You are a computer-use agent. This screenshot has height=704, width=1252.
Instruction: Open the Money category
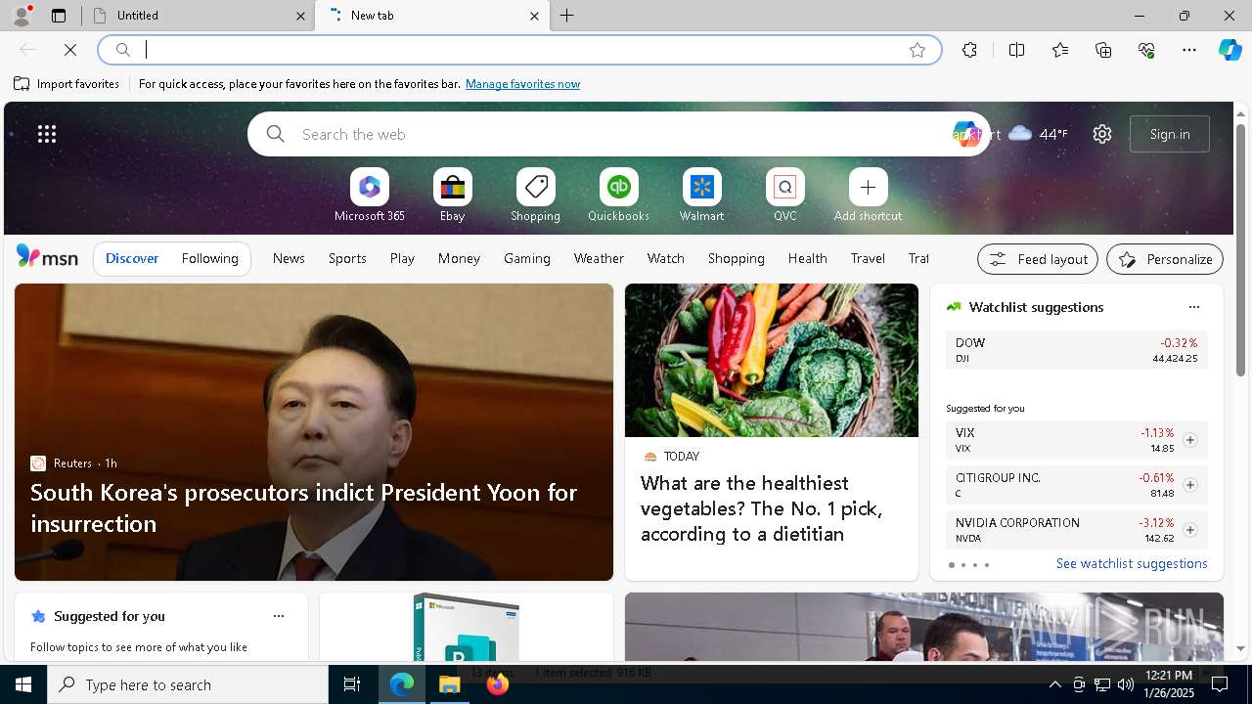click(x=459, y=258)
